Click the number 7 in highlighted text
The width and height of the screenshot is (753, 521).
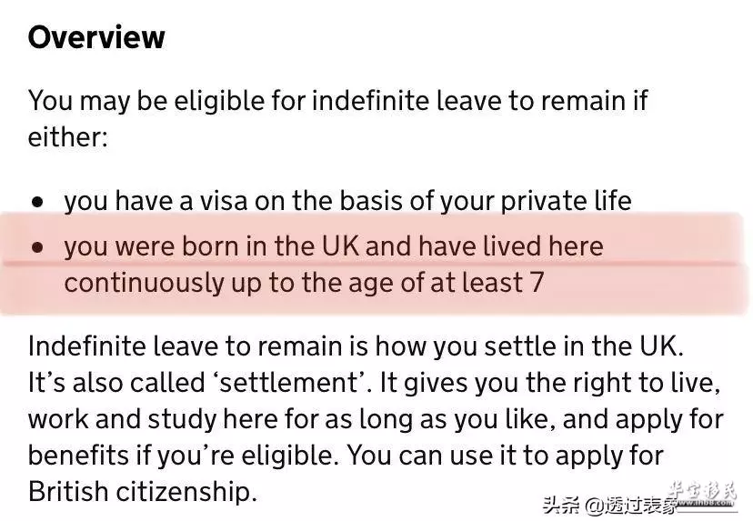tap(537, 283)
